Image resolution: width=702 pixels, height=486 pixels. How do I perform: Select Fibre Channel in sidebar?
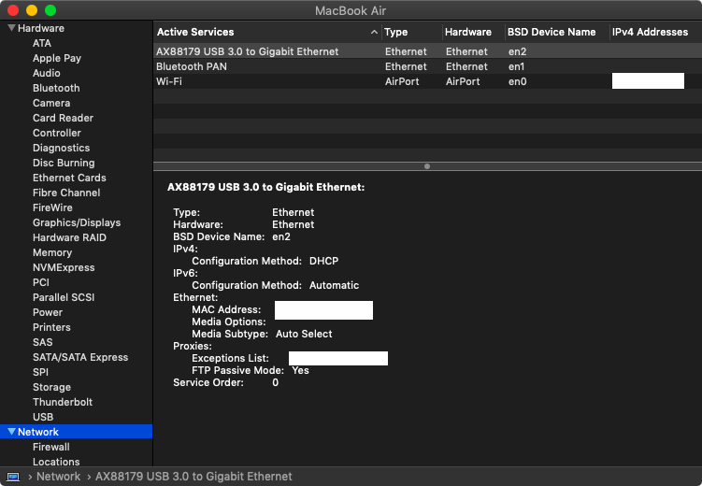[x=66, y=193]
